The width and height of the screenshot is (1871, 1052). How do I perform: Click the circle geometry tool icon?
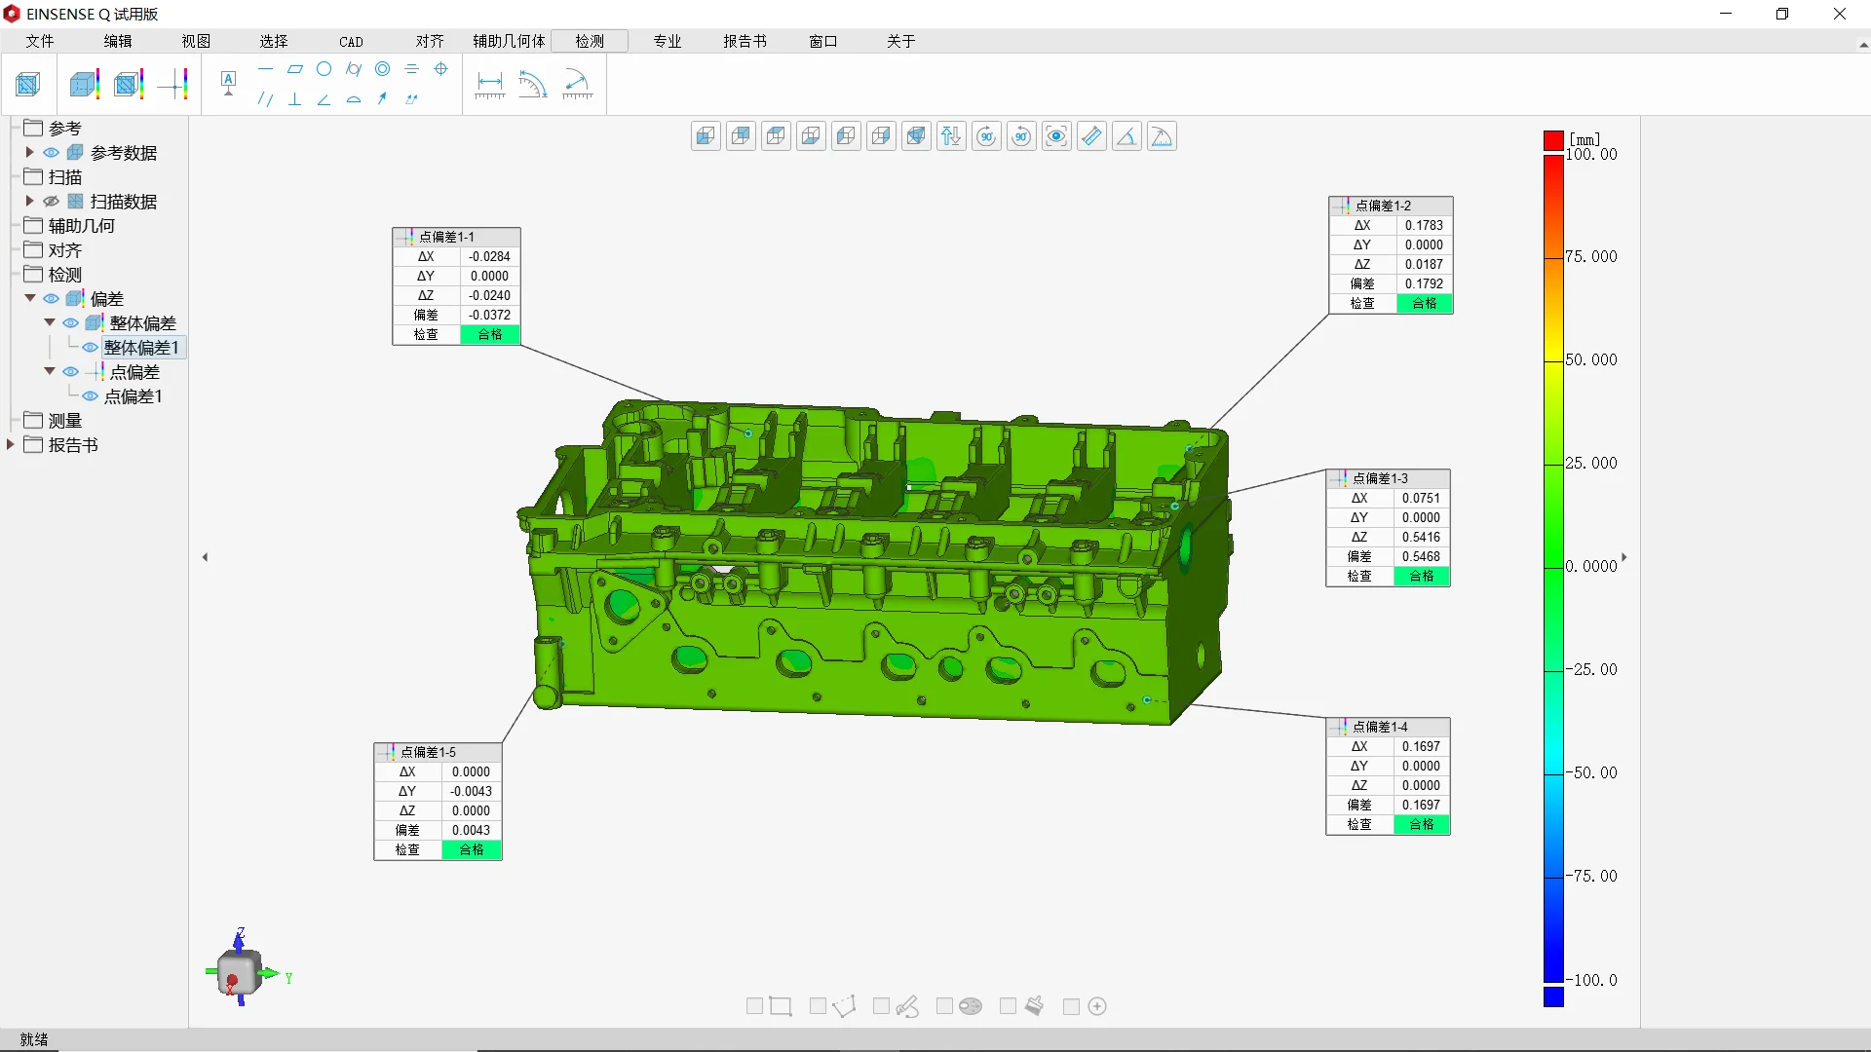tap(324, 69)
